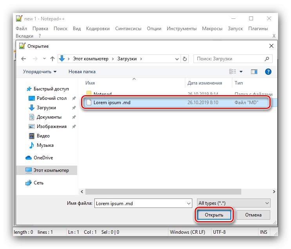Click Файл "MD" type cell
291x249 pixels.
pyautogui.click(x=246, y=103)
